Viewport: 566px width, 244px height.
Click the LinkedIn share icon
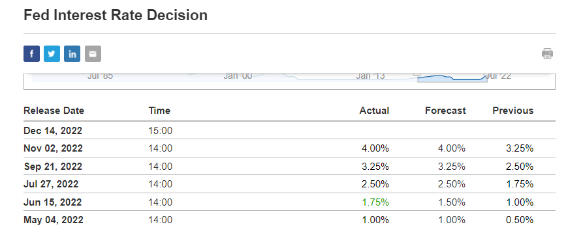(x=72, y=54)
